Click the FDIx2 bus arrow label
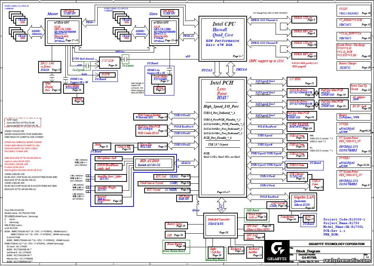Viewport: 374px width, 266px height. pyautogui.click(x=207, y=70)
